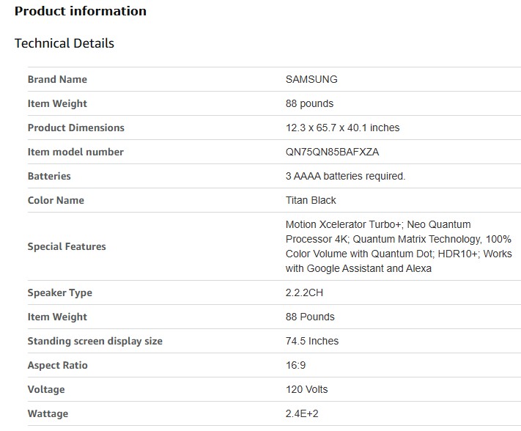Select the 74.5 Inches value
Viewport: 521px width, 431px height.
pyautogui.click(x=312, y=341)
